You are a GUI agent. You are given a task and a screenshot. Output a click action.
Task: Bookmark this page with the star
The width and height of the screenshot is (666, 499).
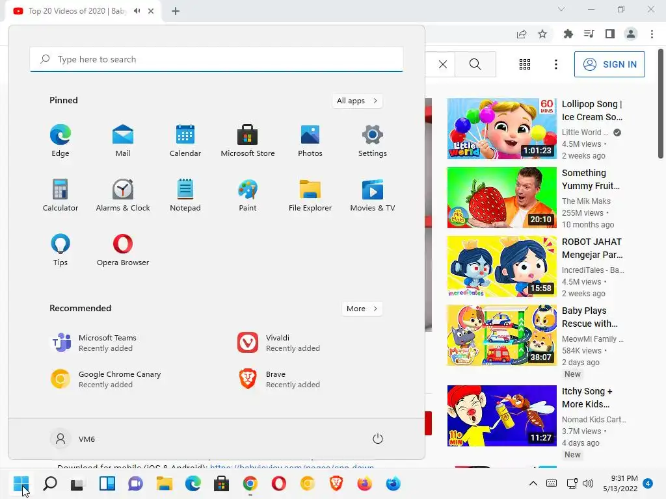(542, 34)
